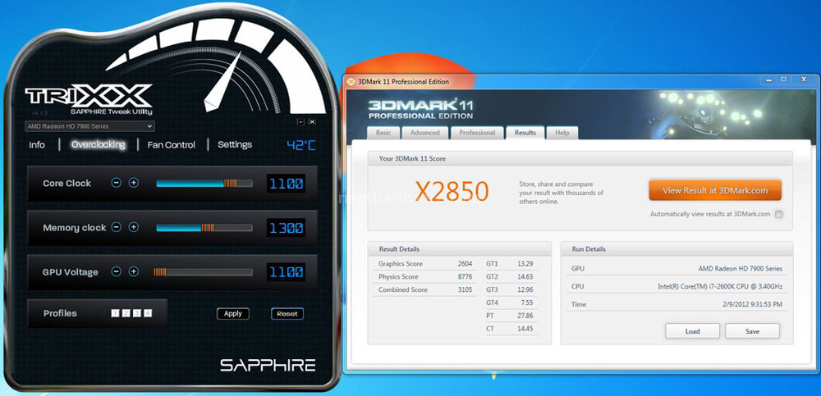
Task: Increase GPU Voltage with plus button
Action: (134, 271)
